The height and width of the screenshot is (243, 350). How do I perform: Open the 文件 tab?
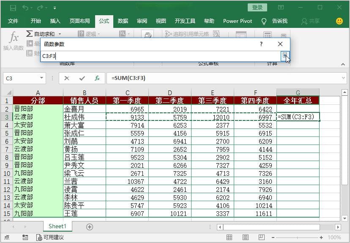click(13, 21)
